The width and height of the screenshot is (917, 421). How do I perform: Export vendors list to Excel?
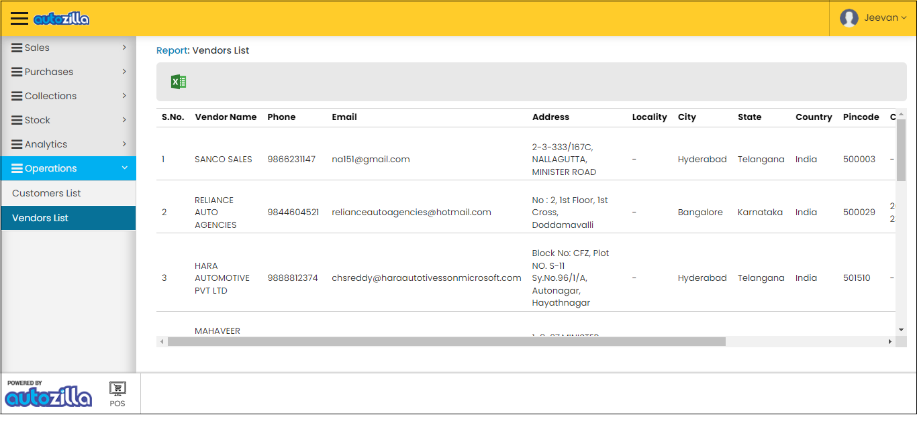[179, 82]
